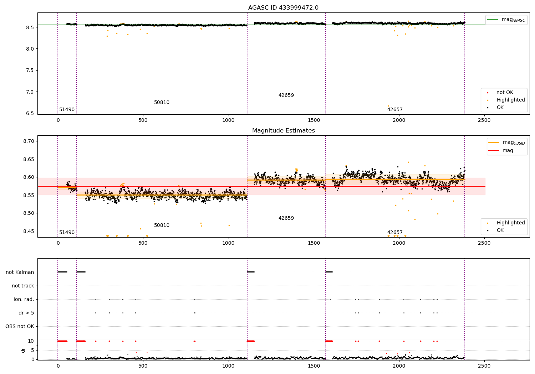Click the "2500" x-axis tick under the top plot
The height and width of the screenshot is (374, 535).
(x=484, y=120)
